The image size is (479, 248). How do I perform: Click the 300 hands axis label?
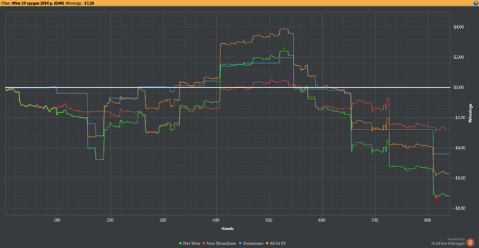pos(163,220)
